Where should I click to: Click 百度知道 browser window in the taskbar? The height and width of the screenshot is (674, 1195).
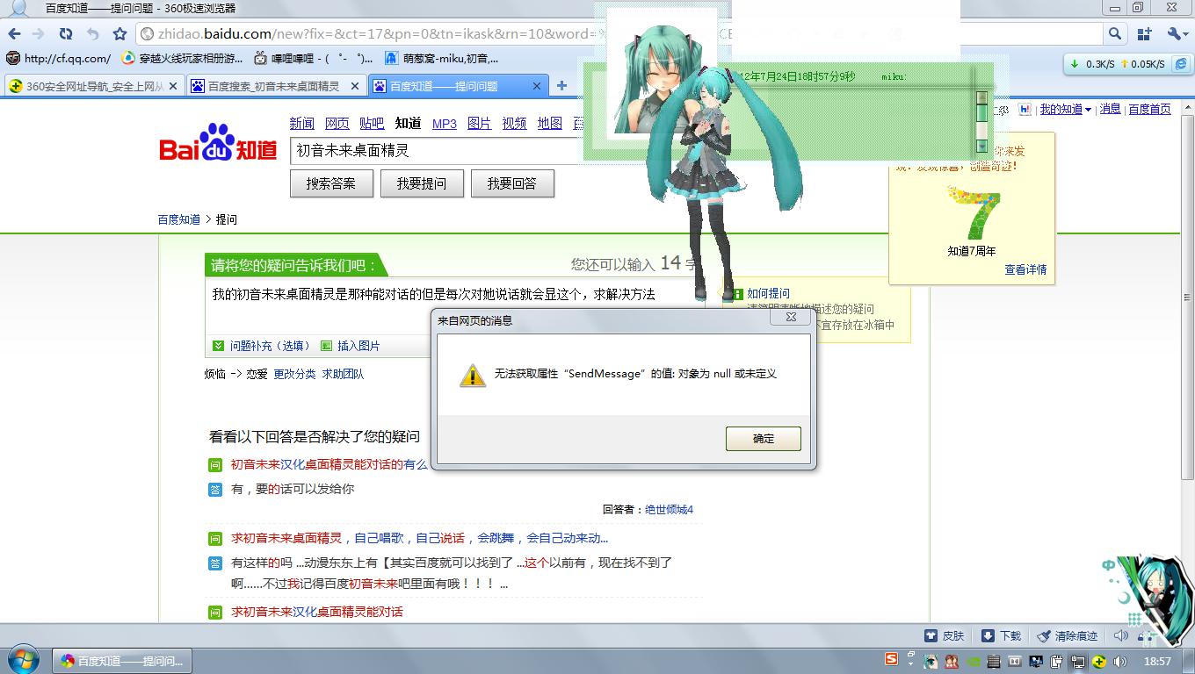click(122, 661)
